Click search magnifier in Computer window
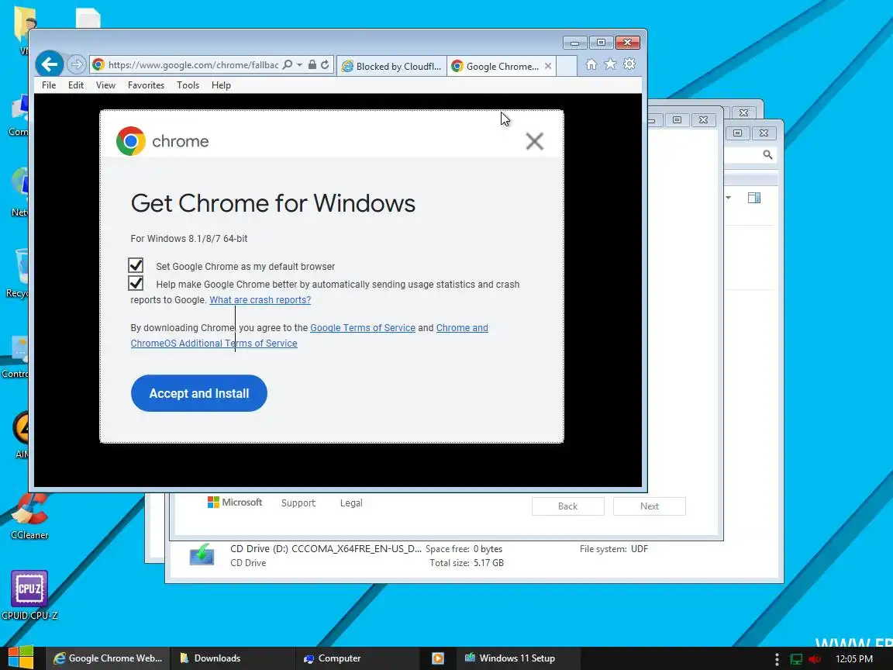Image resolution: width=893 pixels, height=670 pixels. [767, 154]
